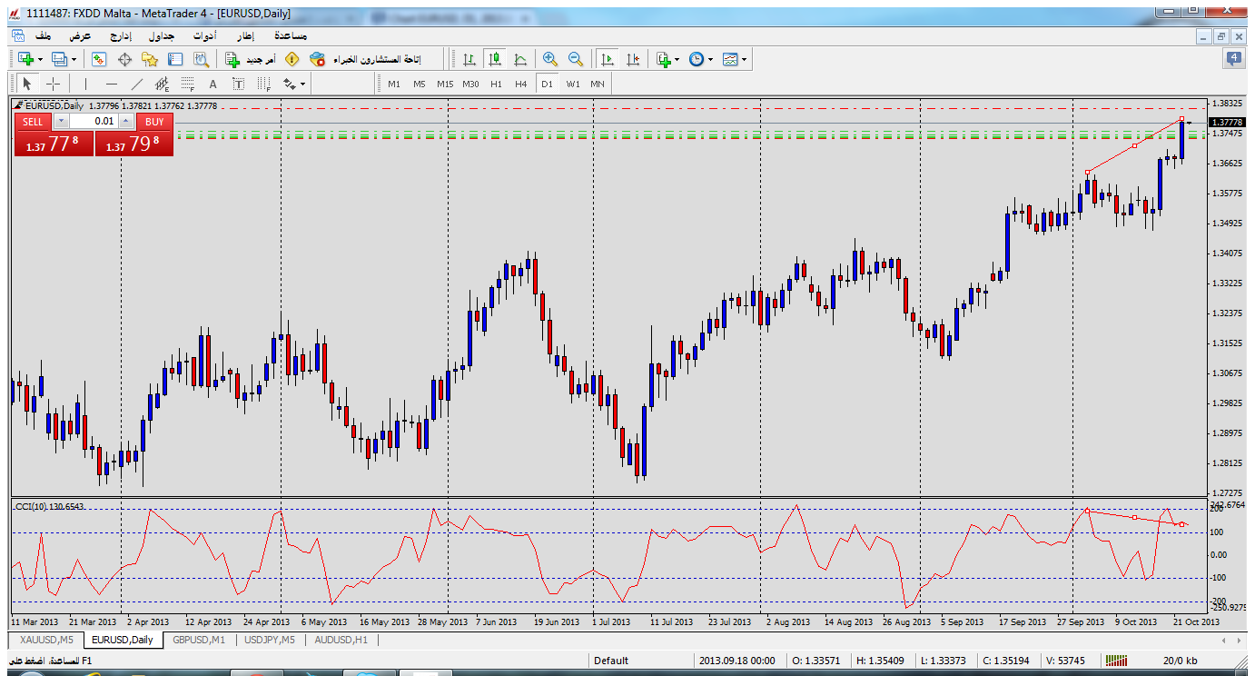Click the 0.01 volume input field
This screenshot has height=676, width=1255.
[x=93, y=121]
